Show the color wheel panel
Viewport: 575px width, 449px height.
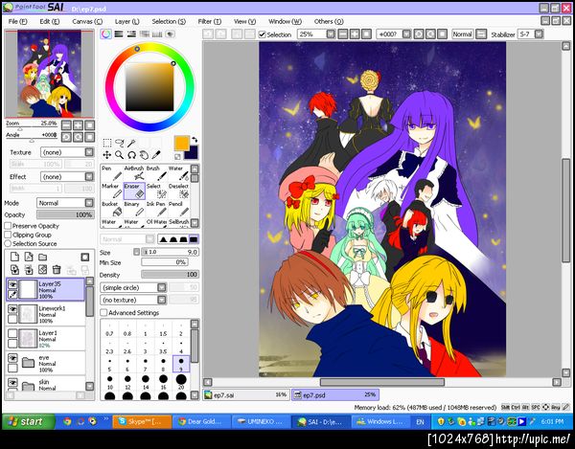pyautogui.click(x=106, y=34)
